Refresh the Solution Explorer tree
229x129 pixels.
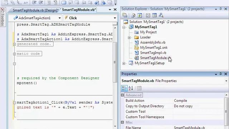(x=140, y=15)
